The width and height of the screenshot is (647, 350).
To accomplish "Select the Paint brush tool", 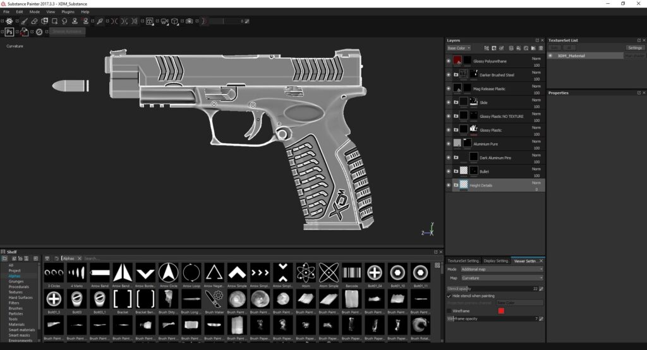I will 25,21.
